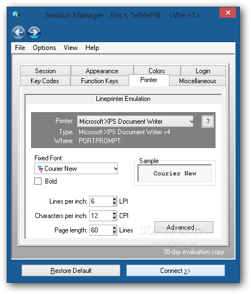Viewport: 251px width, 294px height.
Task: Click the 'PORTPROMPT:' printer location text
Action: 100,141
